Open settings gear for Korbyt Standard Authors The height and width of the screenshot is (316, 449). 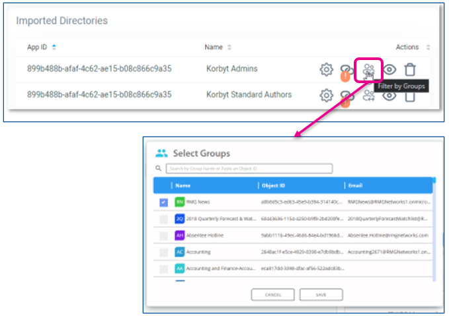coord(326,95)
